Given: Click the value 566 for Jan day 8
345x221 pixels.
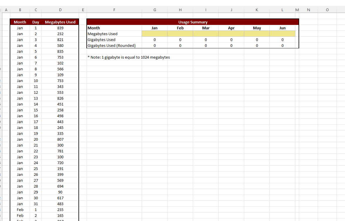Looking at the screenshot, I should [60, 69].
